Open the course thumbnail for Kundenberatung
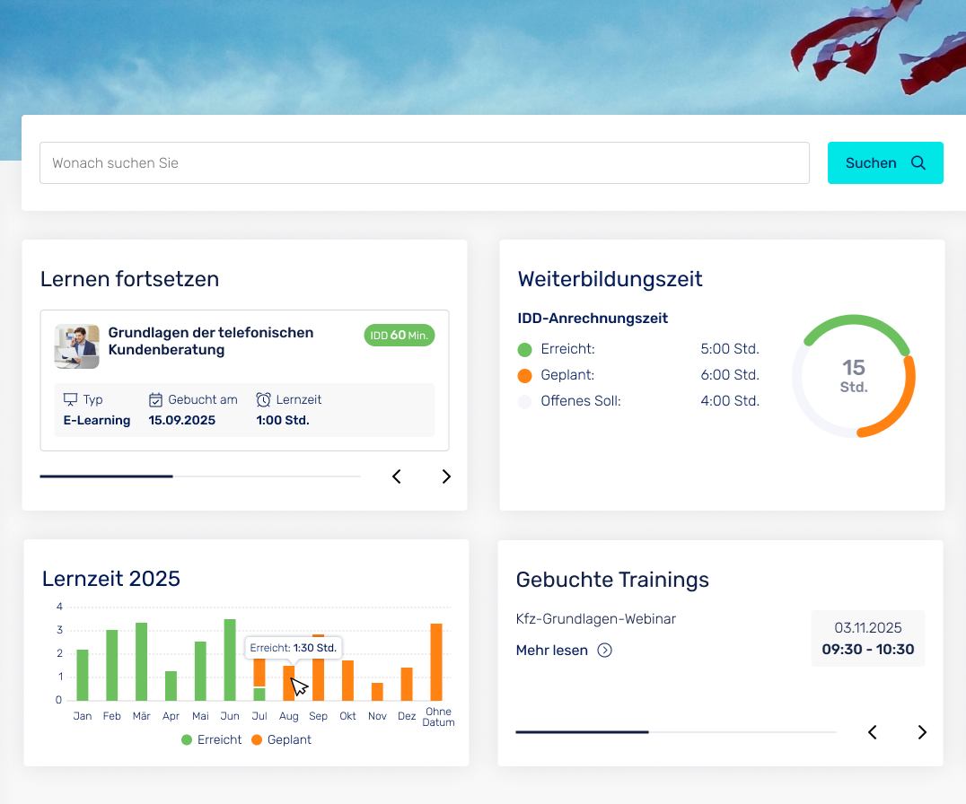This screenshot has height=804, width=966. click(76, 346)
